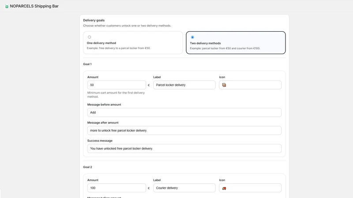Click the Goal 1 'Message before amount' field

pyautogui.click(x=184, y=113)
